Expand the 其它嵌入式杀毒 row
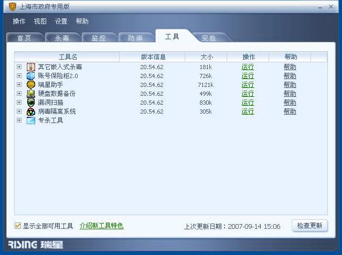This screenshot has width=342, height=255. (x=19, y=67)
